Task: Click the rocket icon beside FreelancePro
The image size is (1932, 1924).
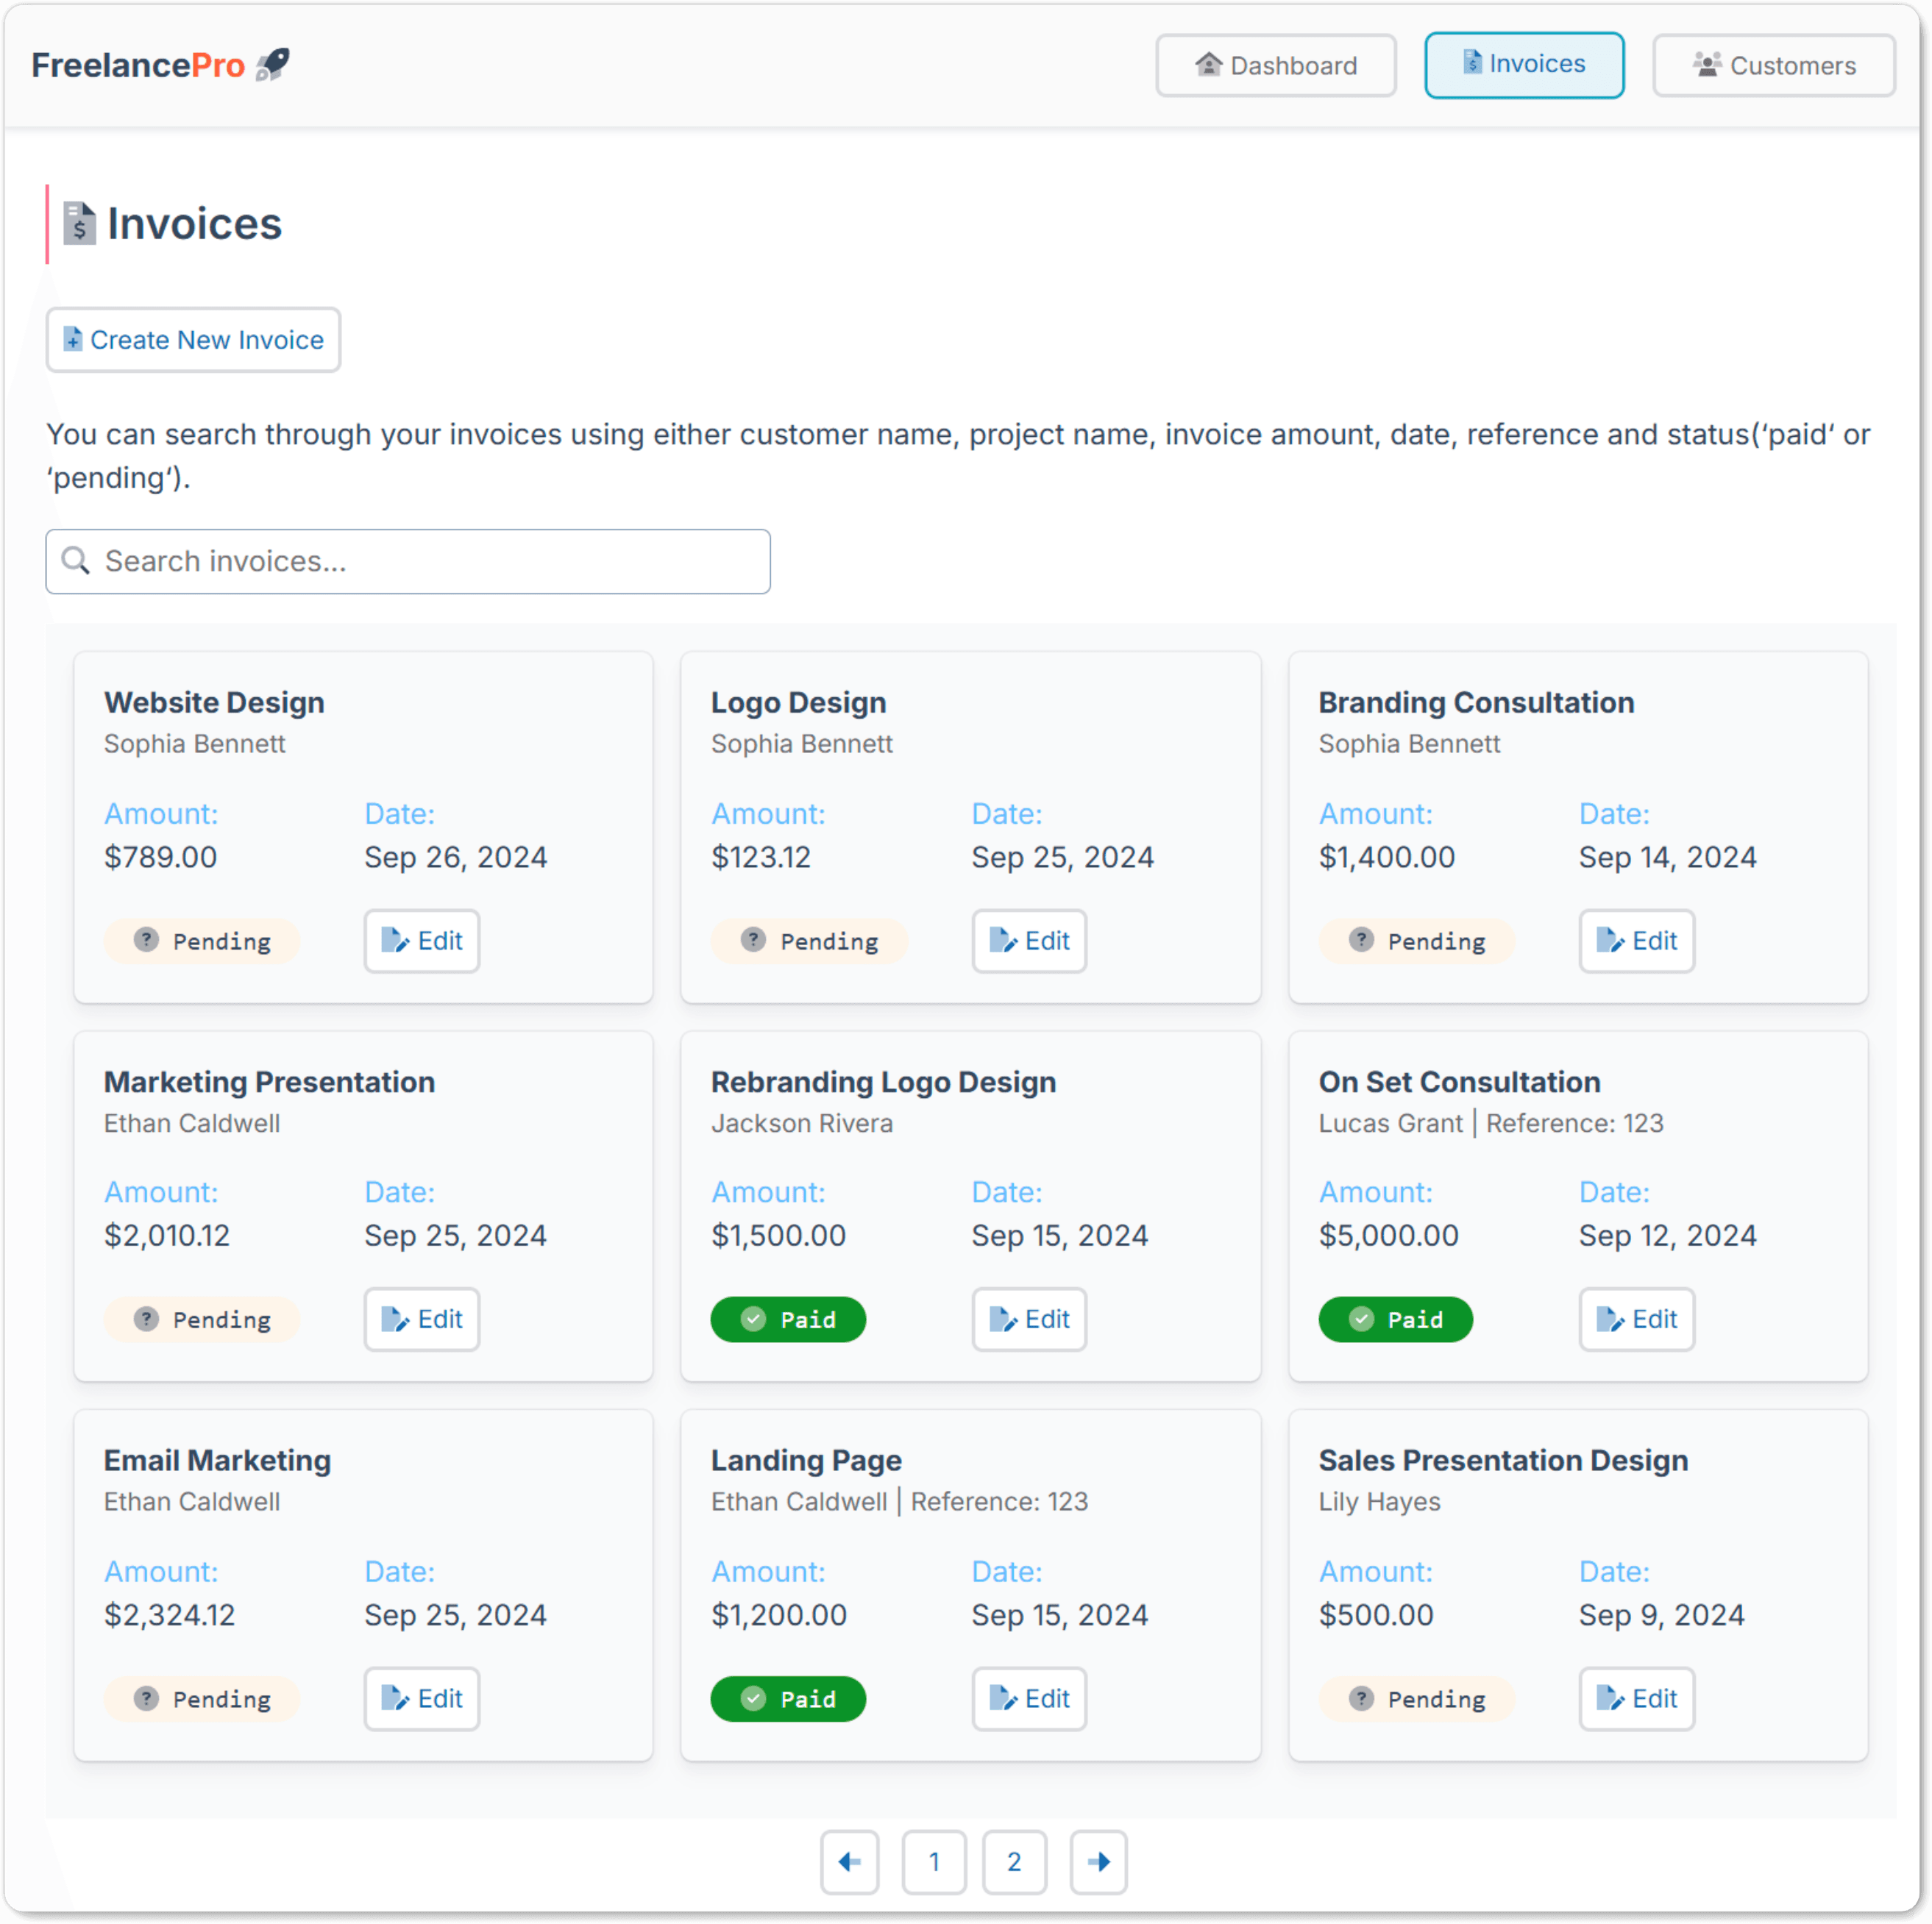Action: [x=272, y=65]
